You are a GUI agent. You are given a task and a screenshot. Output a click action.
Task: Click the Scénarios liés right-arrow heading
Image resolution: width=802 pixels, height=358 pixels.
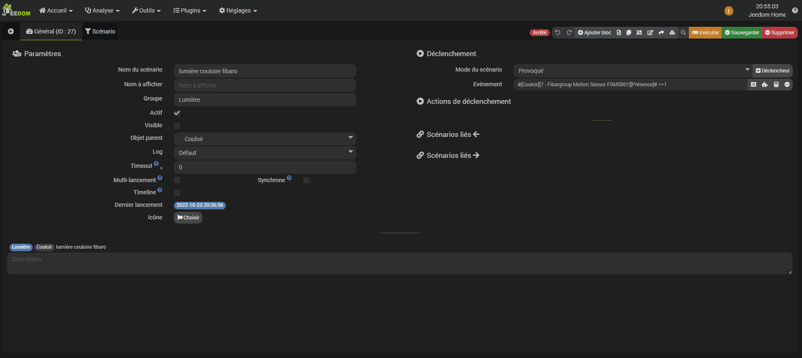click(x=448, y=155)
